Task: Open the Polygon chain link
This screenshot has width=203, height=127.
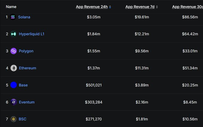Action: pos(26,51)
